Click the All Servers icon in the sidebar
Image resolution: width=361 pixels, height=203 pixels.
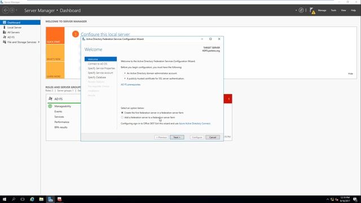(5, 32)
